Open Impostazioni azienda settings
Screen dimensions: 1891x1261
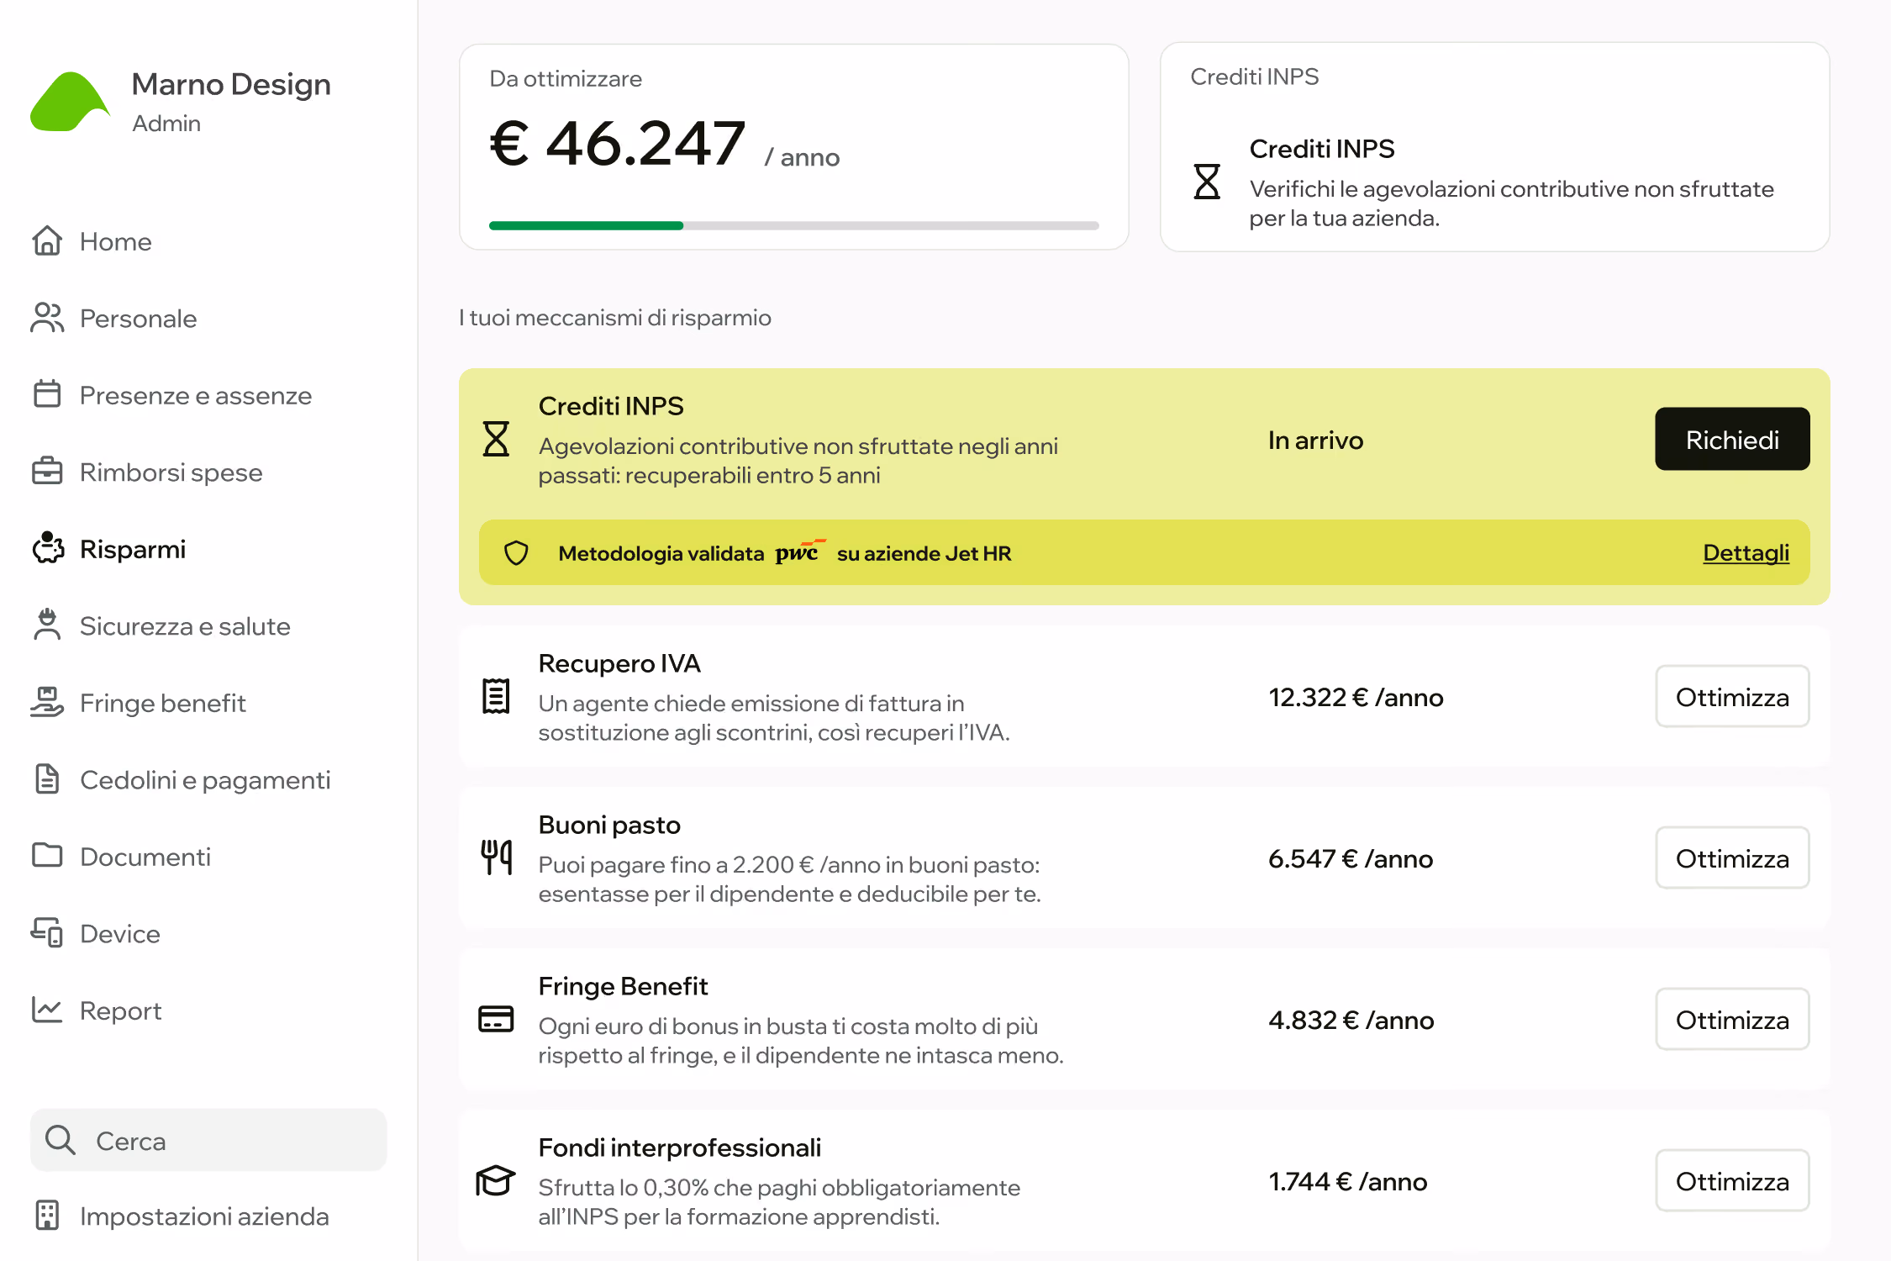tap(204, 1216)
